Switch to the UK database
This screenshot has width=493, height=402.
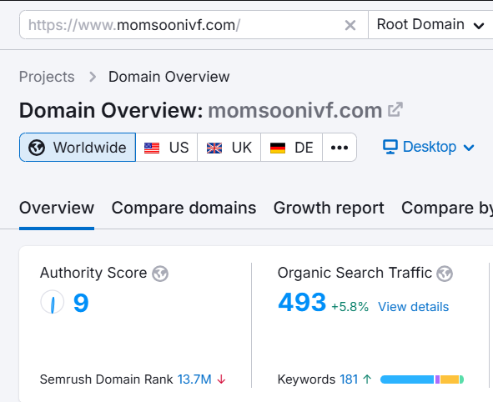pos(229,147)
